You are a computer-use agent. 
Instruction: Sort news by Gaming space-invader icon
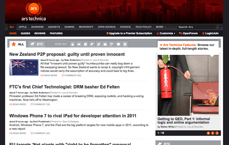79,44
